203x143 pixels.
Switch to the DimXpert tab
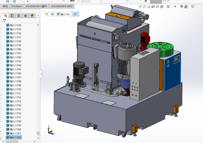[17, 6]
